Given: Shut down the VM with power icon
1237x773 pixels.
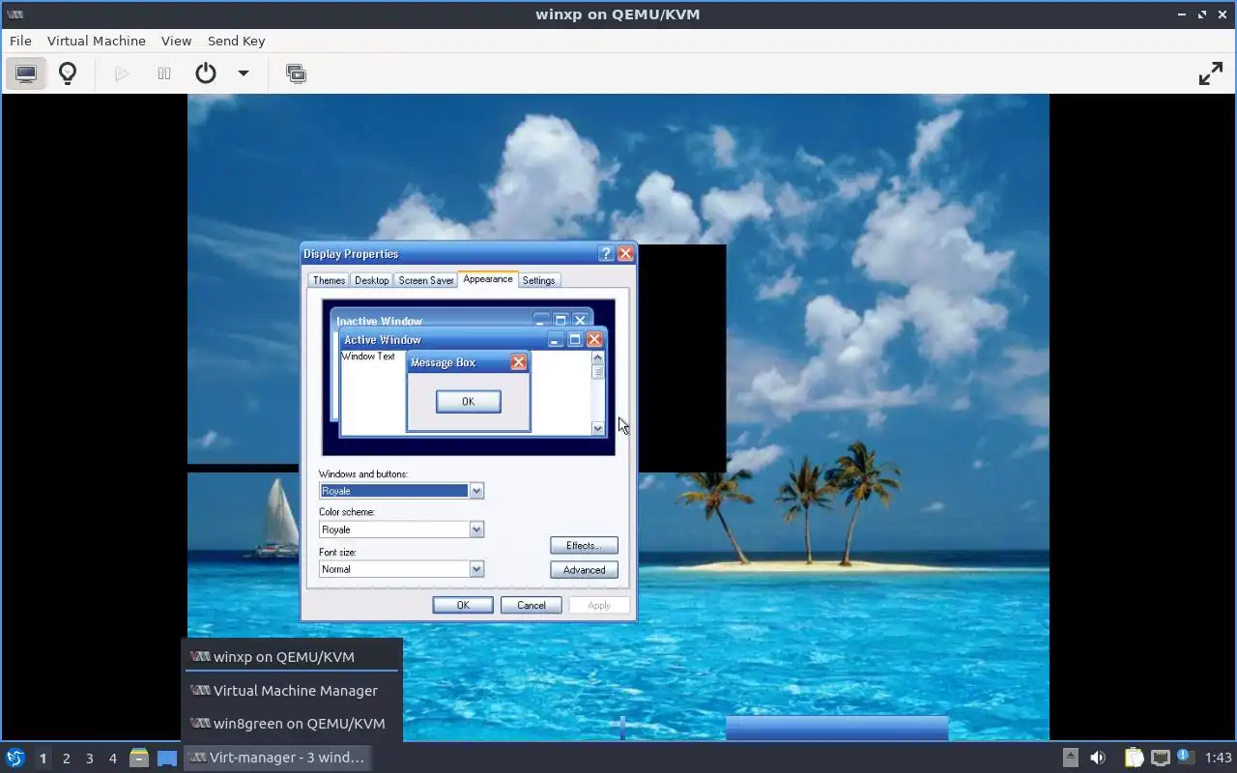Looking at the screenshot, I should coord(206,73).
